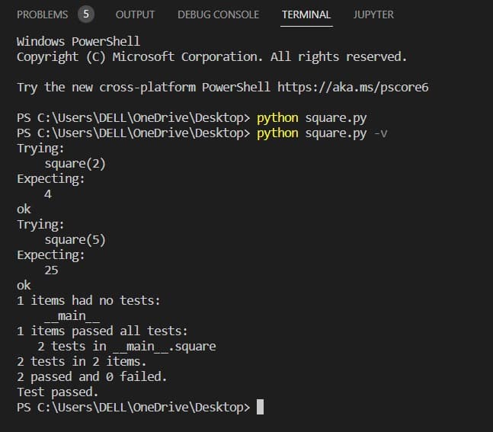Select the TERMINAL tab

pos(306,14)
